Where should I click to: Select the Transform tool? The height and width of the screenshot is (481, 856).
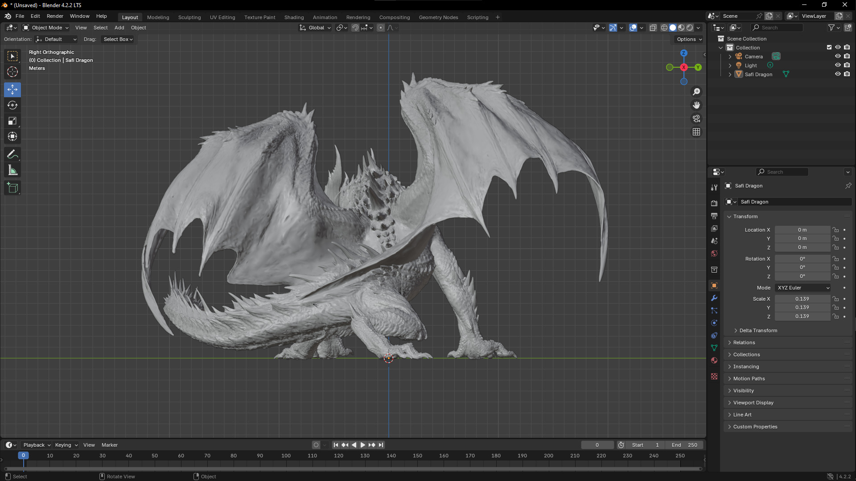(12, 136)
